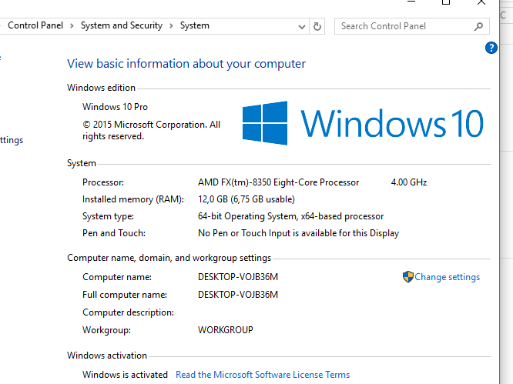This screenshot has height=384, width=513.
Task: Open the help question mark icon
Action: (x=491, y=48)
